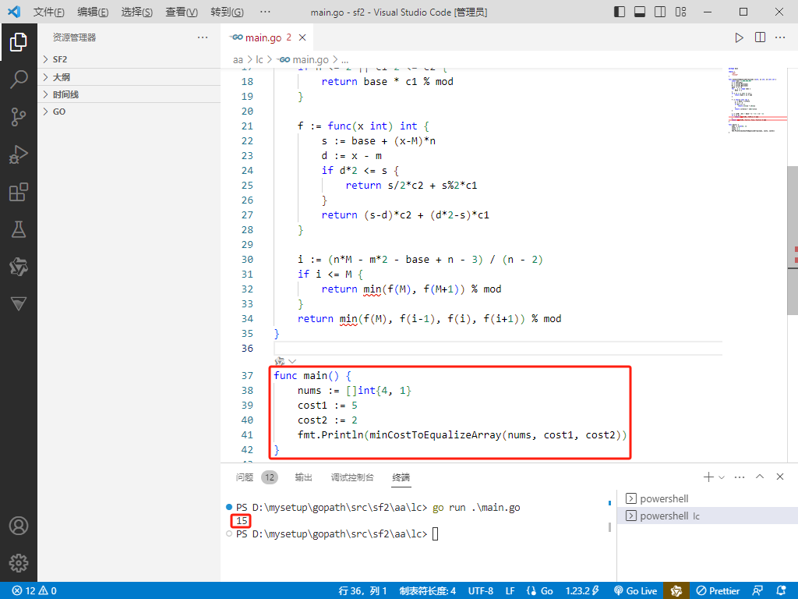Open the 文件(F) menu
Screen dimensions: 798x599
pyautogui.click(x=49, y=12)
